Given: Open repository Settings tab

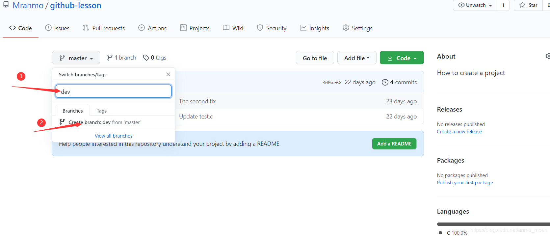Looking at the screenshot, I should [357, 28].
